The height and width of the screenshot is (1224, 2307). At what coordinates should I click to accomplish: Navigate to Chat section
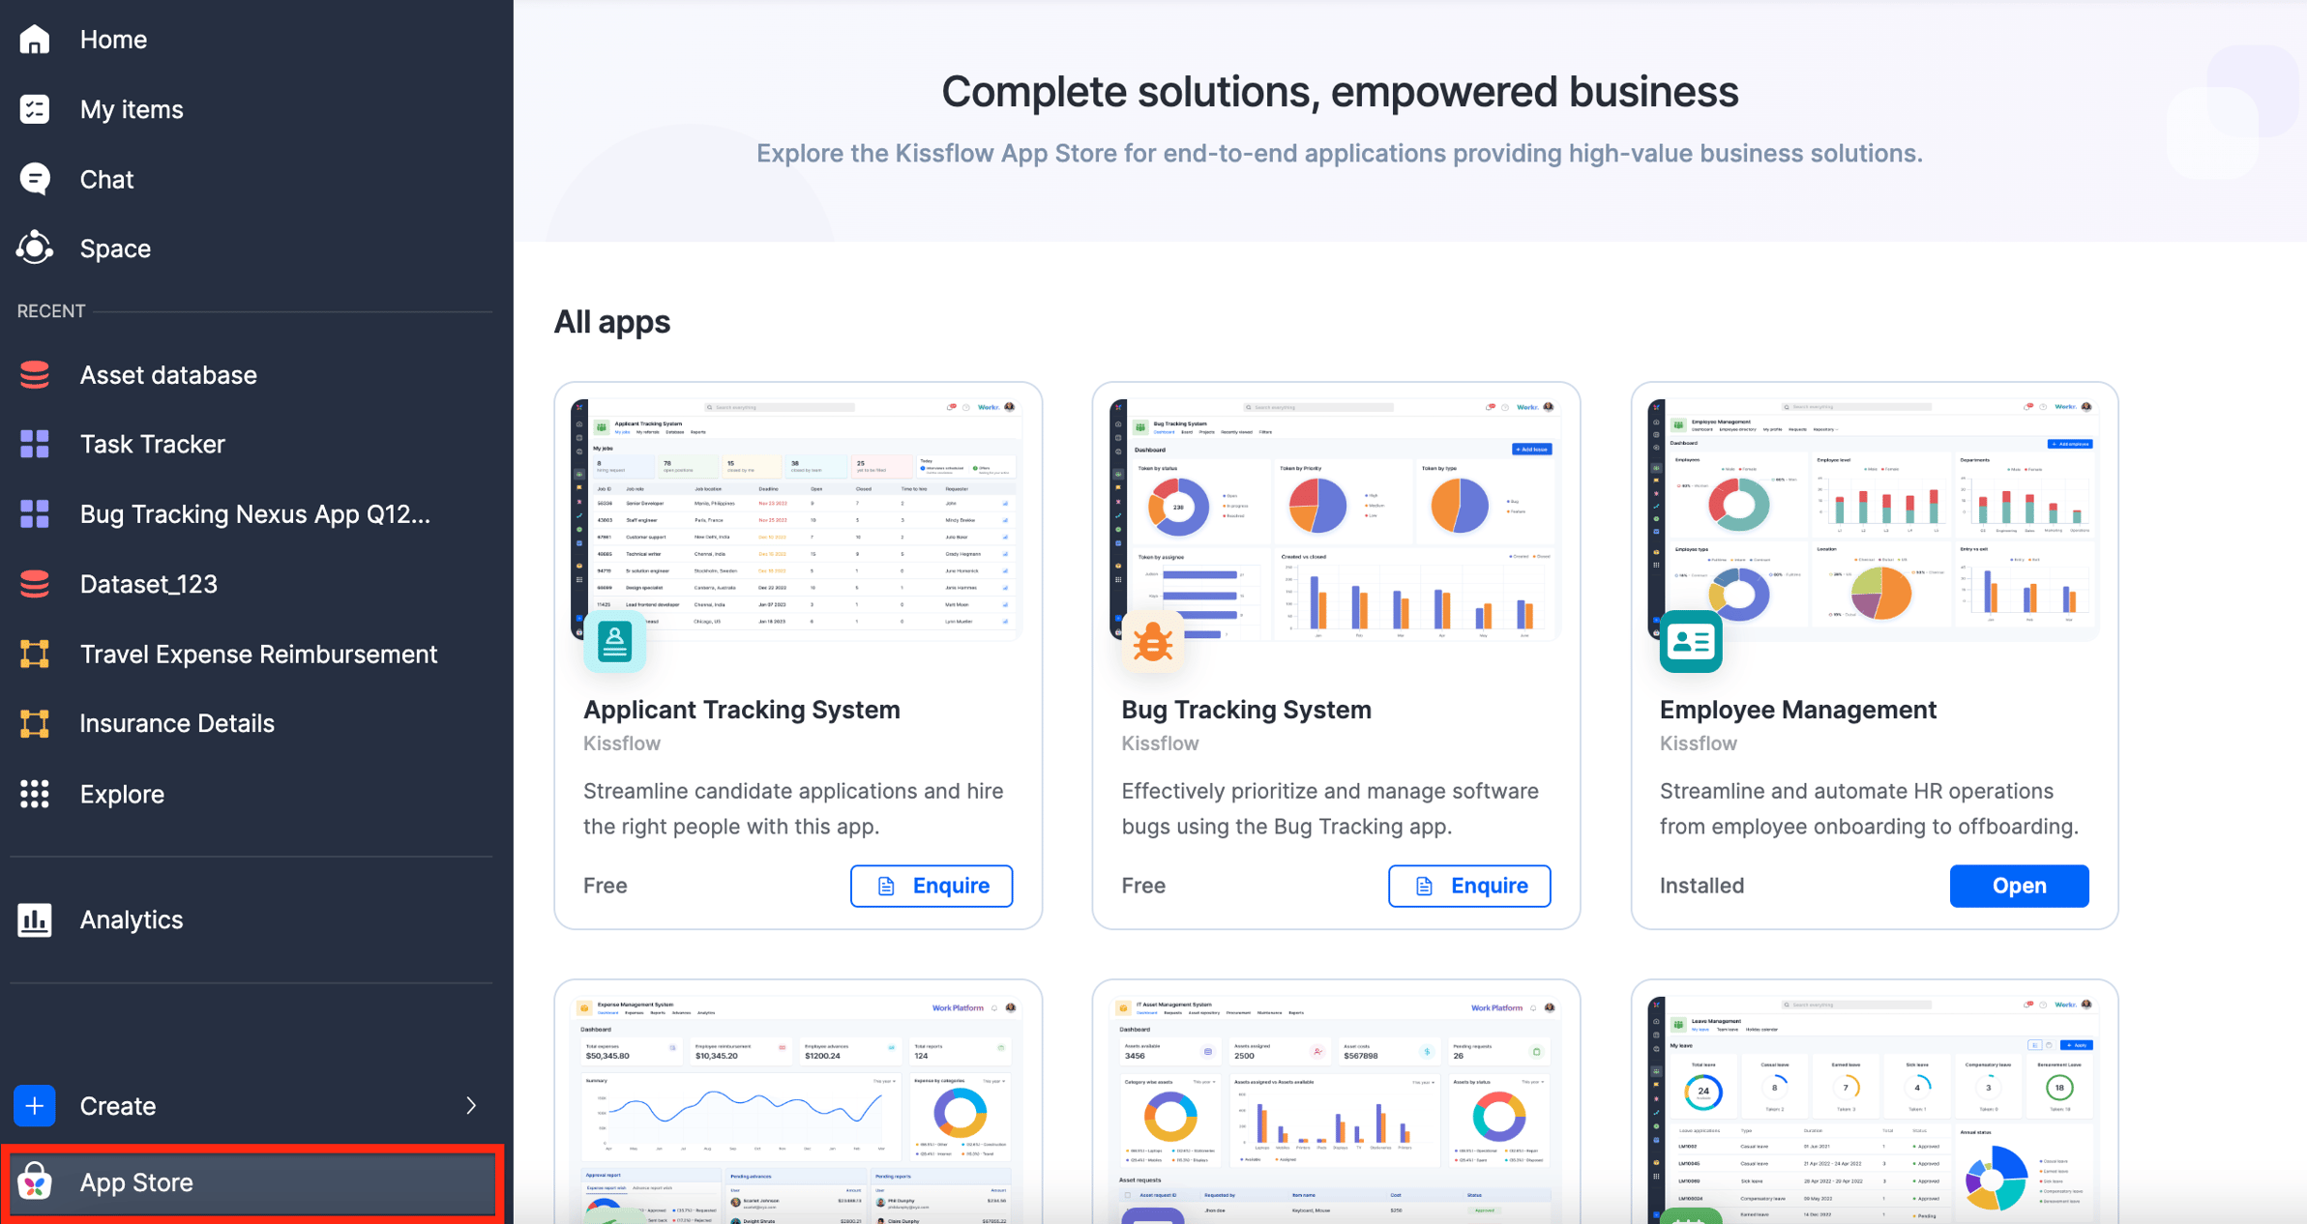105,178
